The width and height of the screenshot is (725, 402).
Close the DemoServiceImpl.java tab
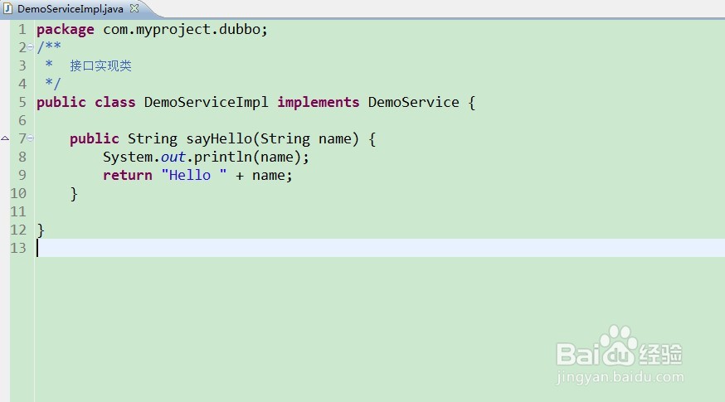[134, 7]
